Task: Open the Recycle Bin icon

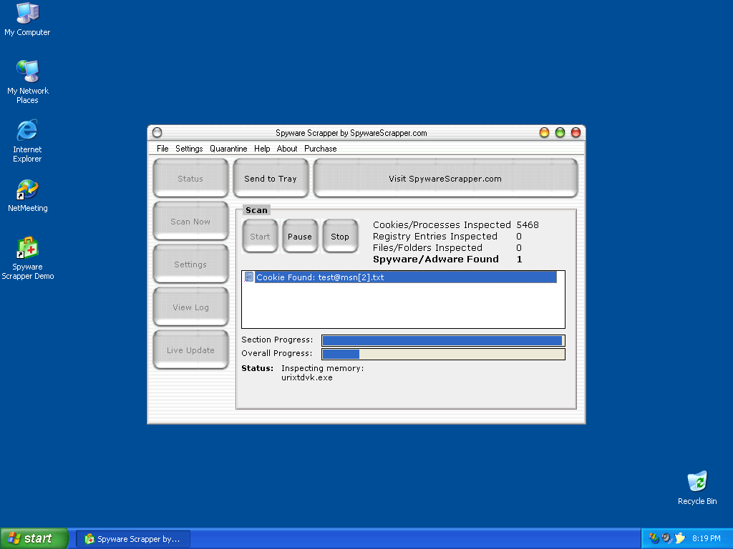Action: click(696, 483)
